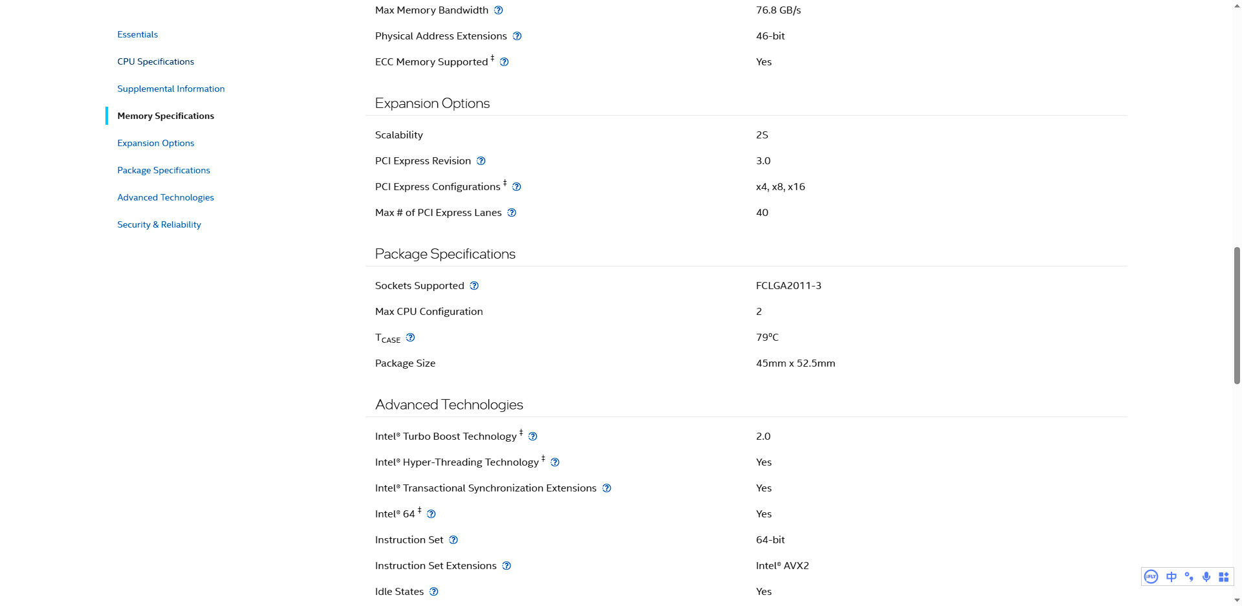Show TCASE info tooltip icon
Image resolution: width=1242 pixels, height=606 pixels.
pos(410,338)
